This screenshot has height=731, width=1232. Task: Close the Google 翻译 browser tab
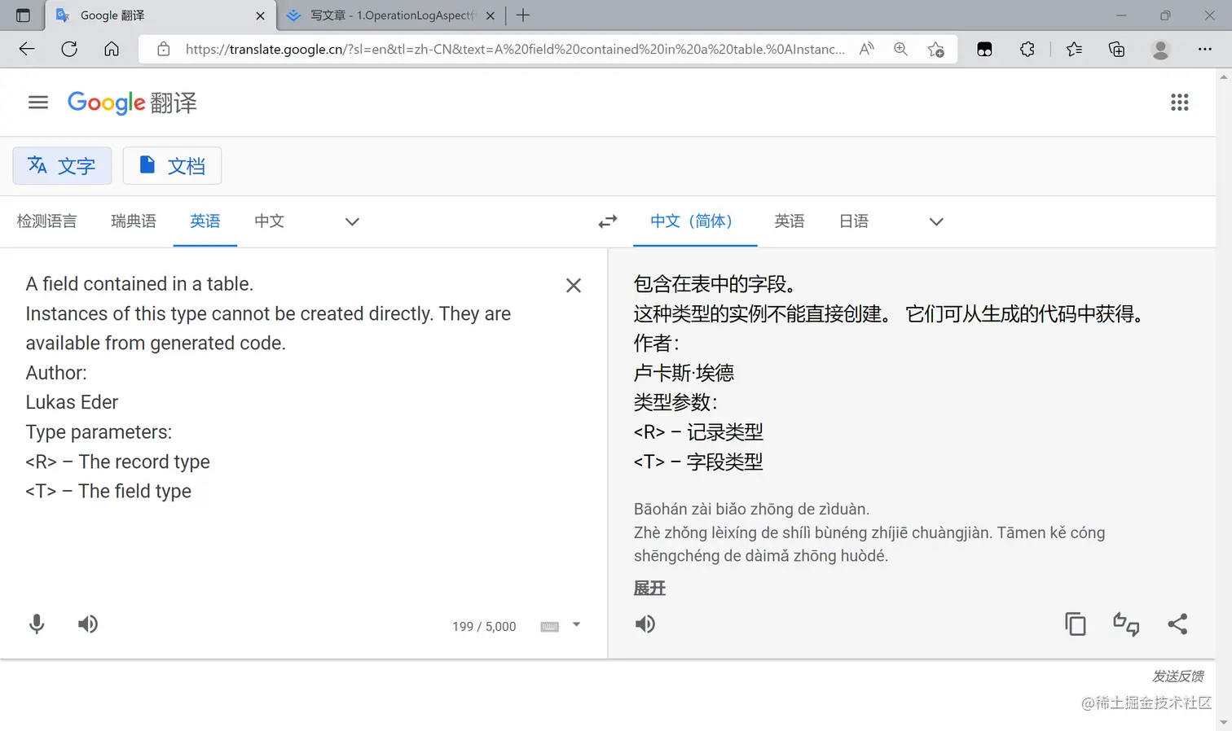[260, 15]
